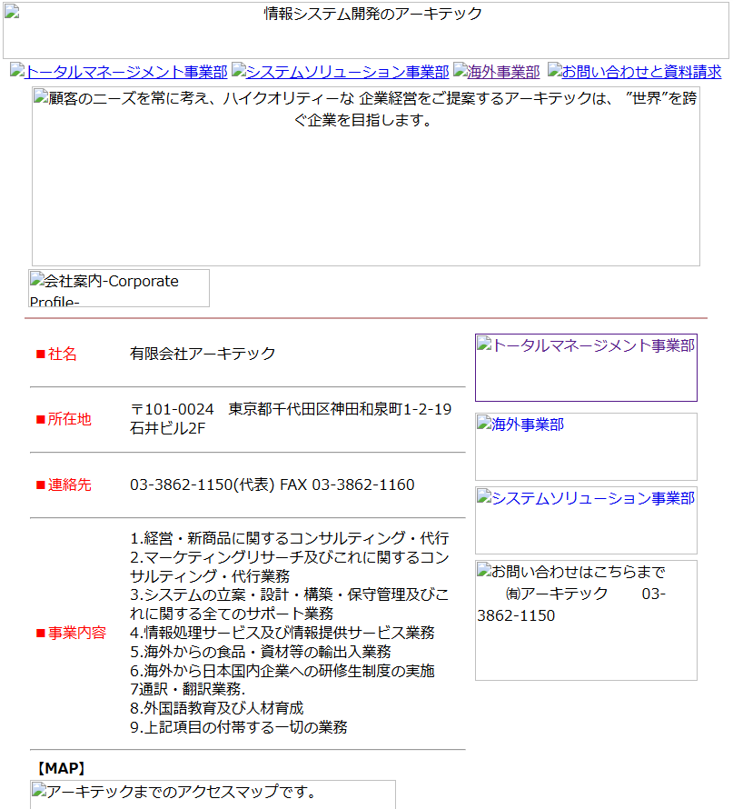Click the お問い合わせはこちらまで contact banner

point(586,620)
